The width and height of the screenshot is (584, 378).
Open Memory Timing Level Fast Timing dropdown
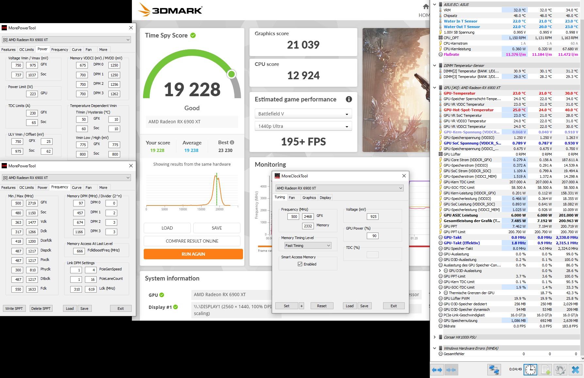[308, 246]
